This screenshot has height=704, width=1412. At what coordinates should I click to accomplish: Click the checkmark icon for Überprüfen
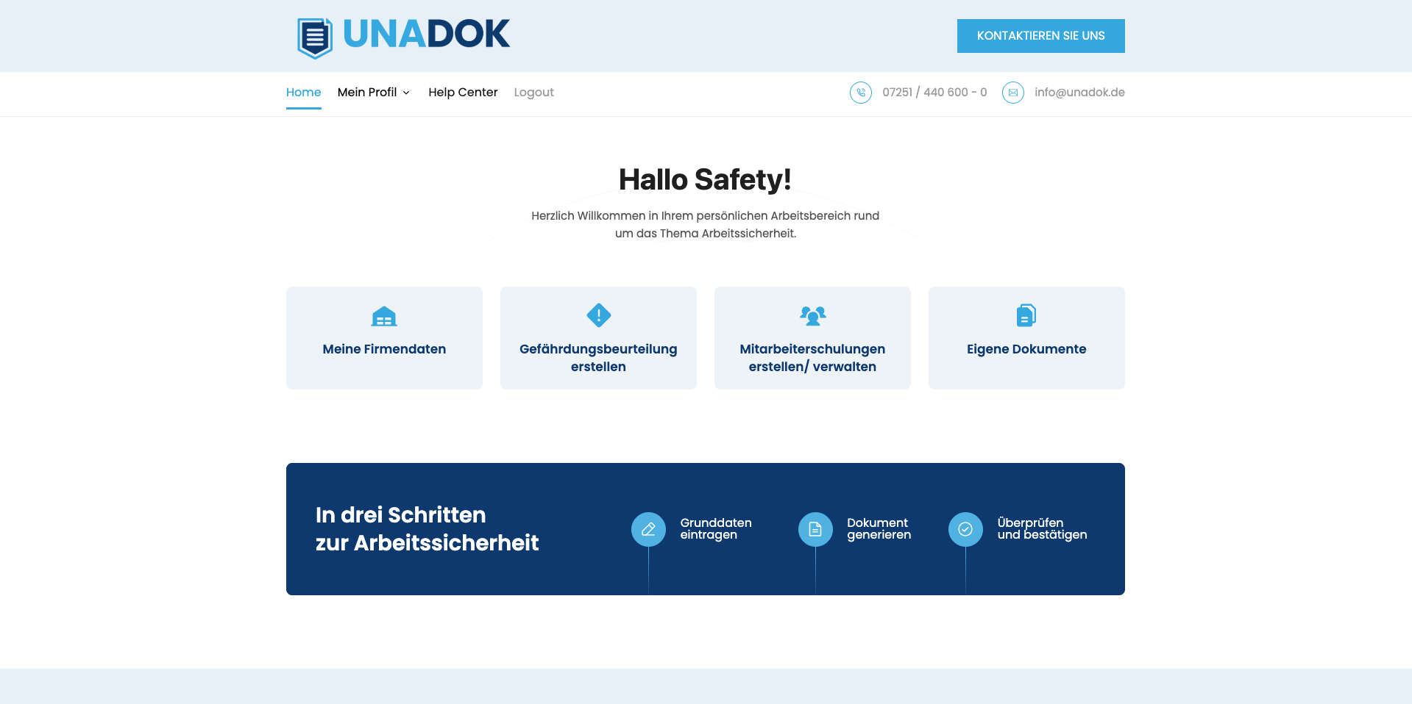[x=965, y=529]
